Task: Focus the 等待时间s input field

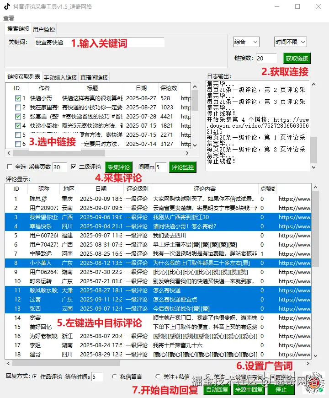Action: pyautogui.click(x=97, y=376)
